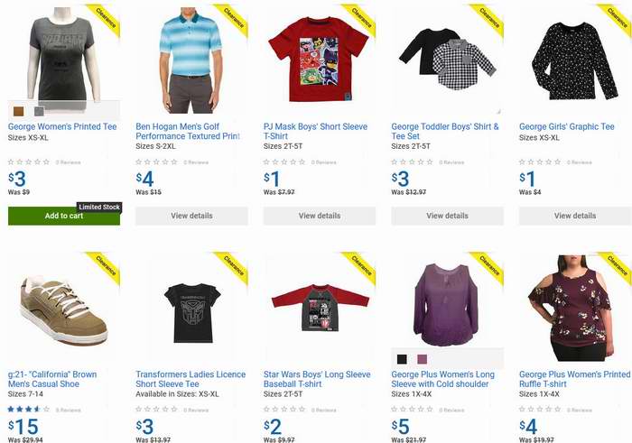
Task: View details for PJ Mask Boys' T-Shirt
Action: (320, 216)
